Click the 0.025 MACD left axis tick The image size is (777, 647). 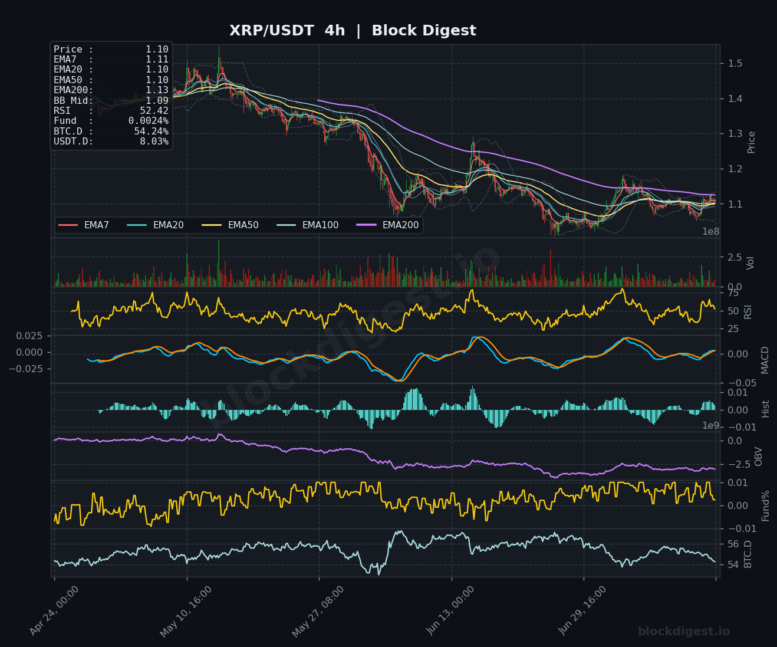pos(29,336)
